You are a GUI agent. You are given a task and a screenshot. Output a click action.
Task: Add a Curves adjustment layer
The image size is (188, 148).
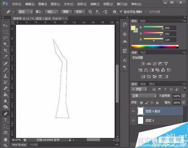click(x=155, y=64)
